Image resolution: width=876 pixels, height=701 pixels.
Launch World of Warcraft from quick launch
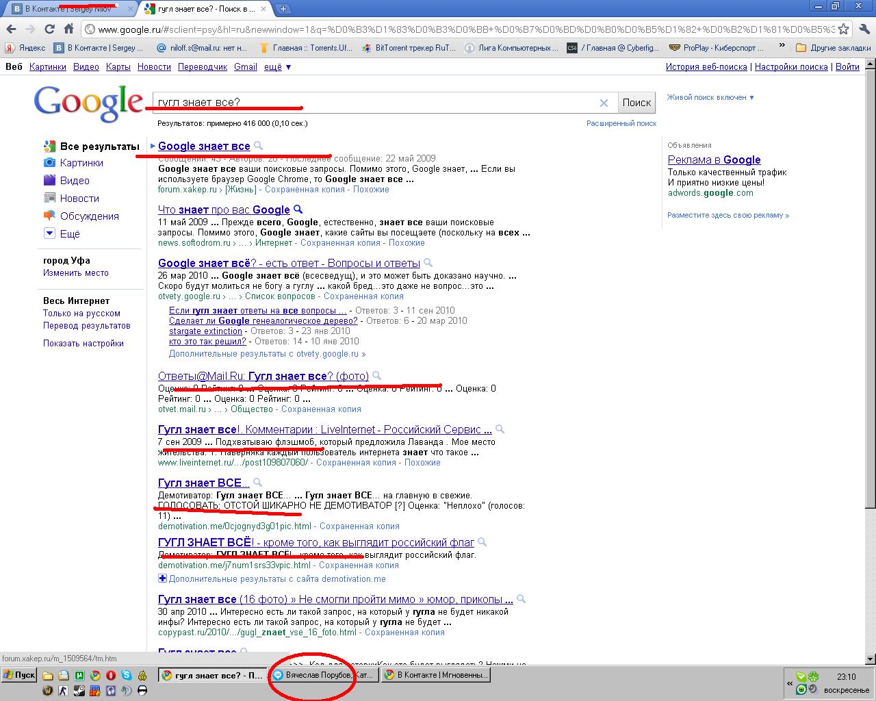tap(48, 691)
